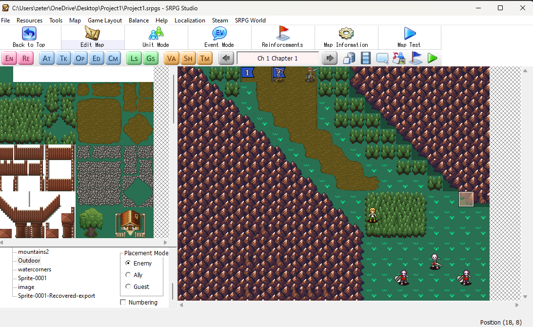Click the database cylinder icon
Image resolution: width=533 pixels, height=327 pixels.
click(x=349, y=59)
